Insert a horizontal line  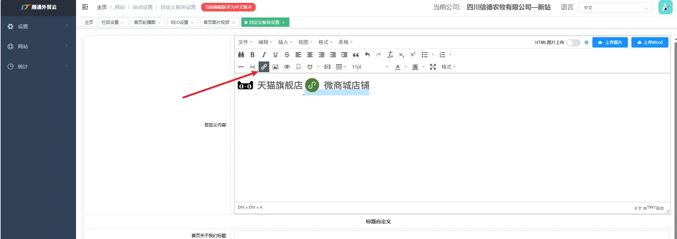click(241, 67)
